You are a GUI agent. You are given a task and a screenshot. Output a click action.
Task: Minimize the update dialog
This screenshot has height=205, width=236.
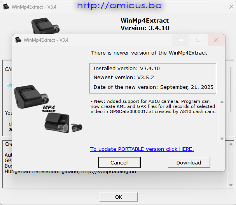pos(181,40)
